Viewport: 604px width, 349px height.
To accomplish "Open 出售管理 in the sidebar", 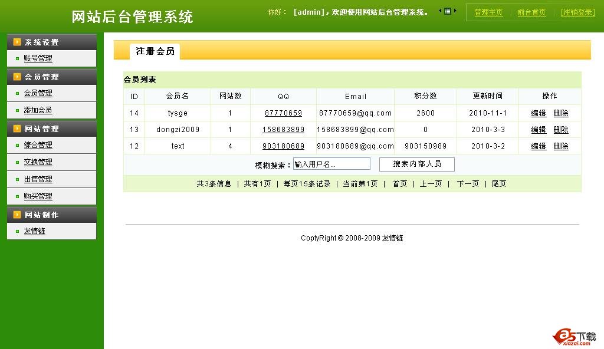I will [38, 179].
